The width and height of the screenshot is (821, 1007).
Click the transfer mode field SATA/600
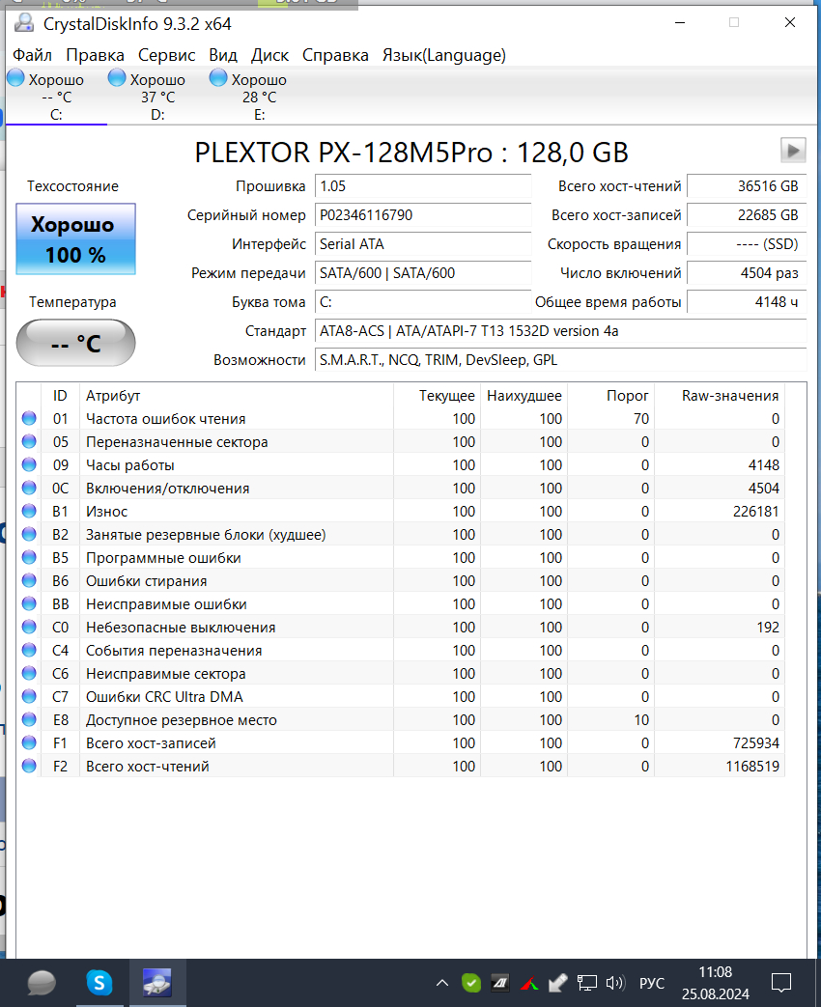coord(423,273)
